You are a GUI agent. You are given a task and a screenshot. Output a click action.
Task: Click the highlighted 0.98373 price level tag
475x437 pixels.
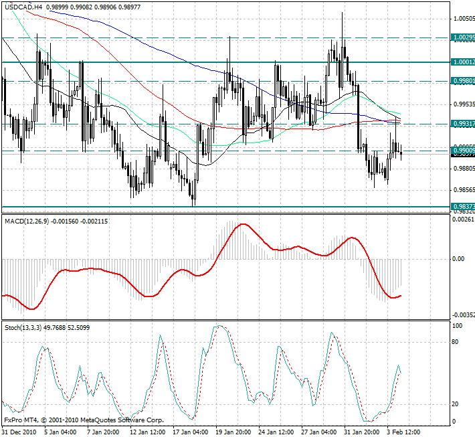[463, 207]
